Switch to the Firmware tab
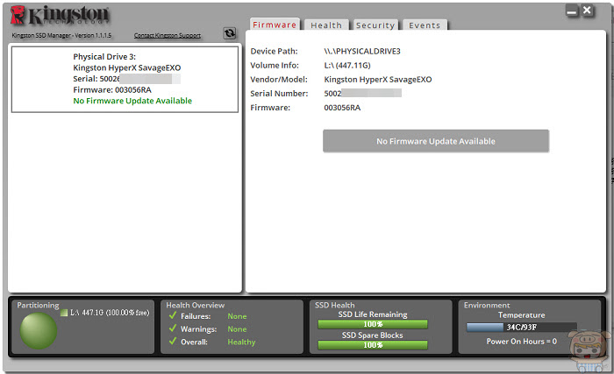The image size is (614, 374). [x=275, y=25]
